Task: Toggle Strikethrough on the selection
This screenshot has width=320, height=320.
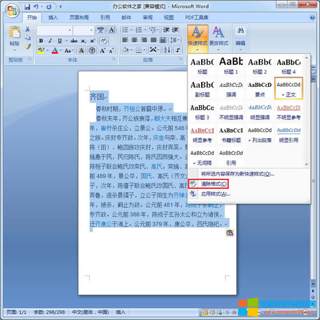Action: [x=74, y=41]
